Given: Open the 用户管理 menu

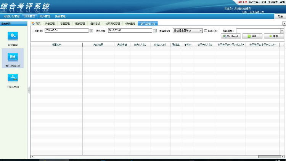Looking at the screenshot, I should tap(45, 16).
